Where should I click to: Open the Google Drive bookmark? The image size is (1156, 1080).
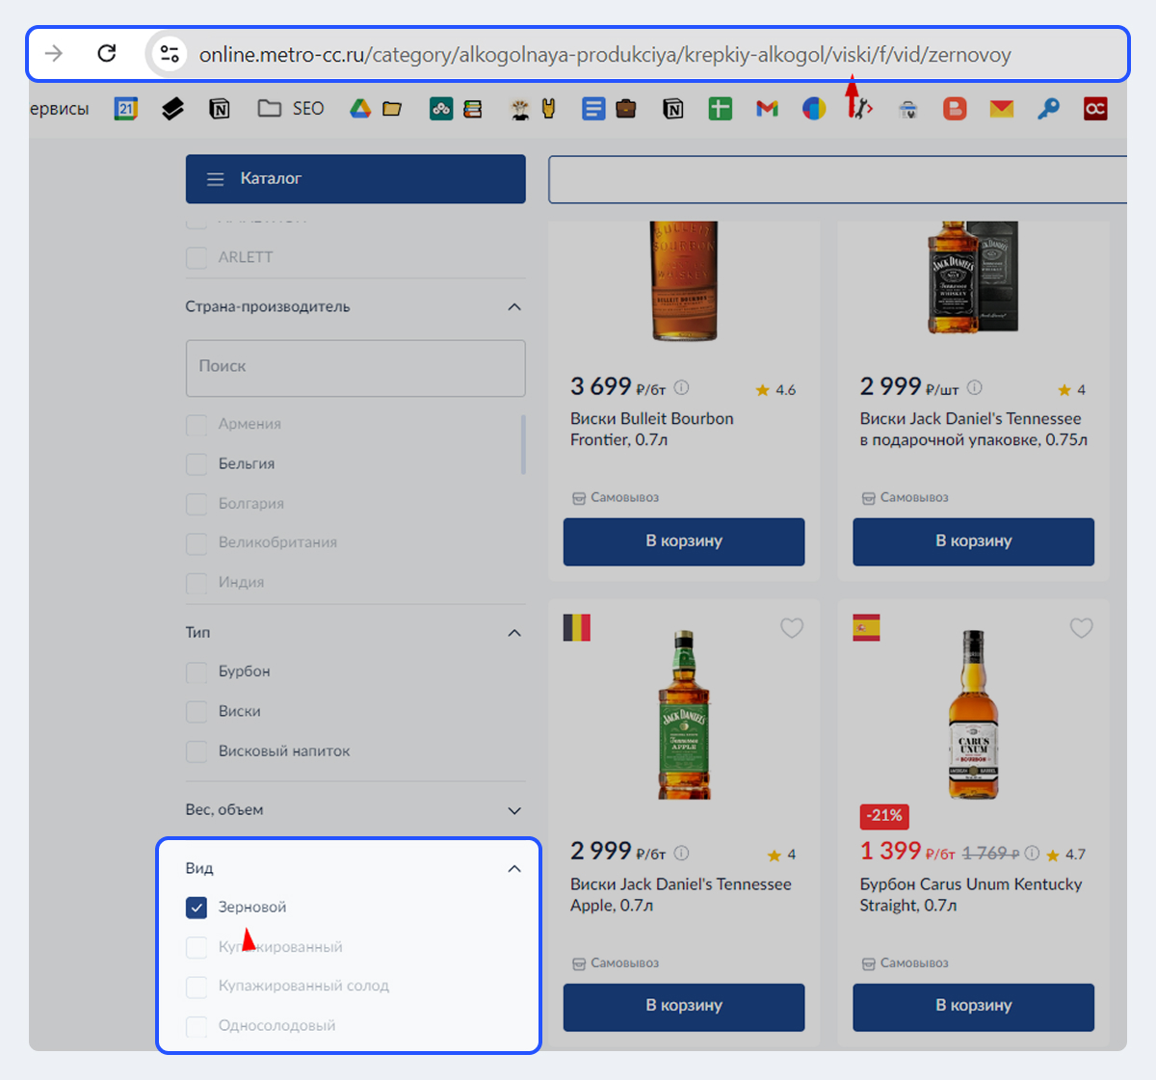tap(360, 109)
